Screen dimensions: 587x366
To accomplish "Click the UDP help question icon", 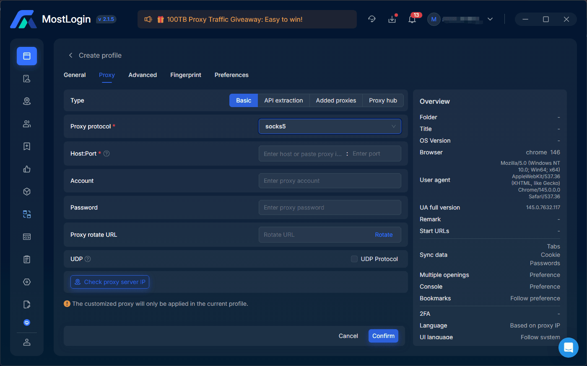I will point(88,259).
